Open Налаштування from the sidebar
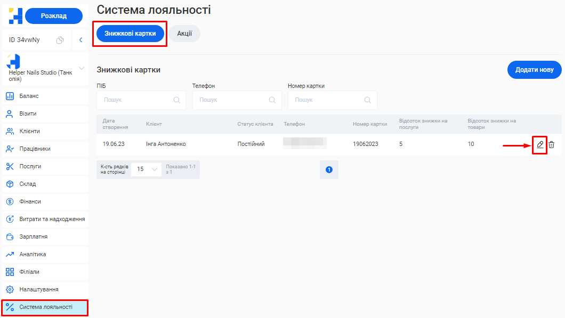Screen dimensions: 565x318 tap(39, 289)
